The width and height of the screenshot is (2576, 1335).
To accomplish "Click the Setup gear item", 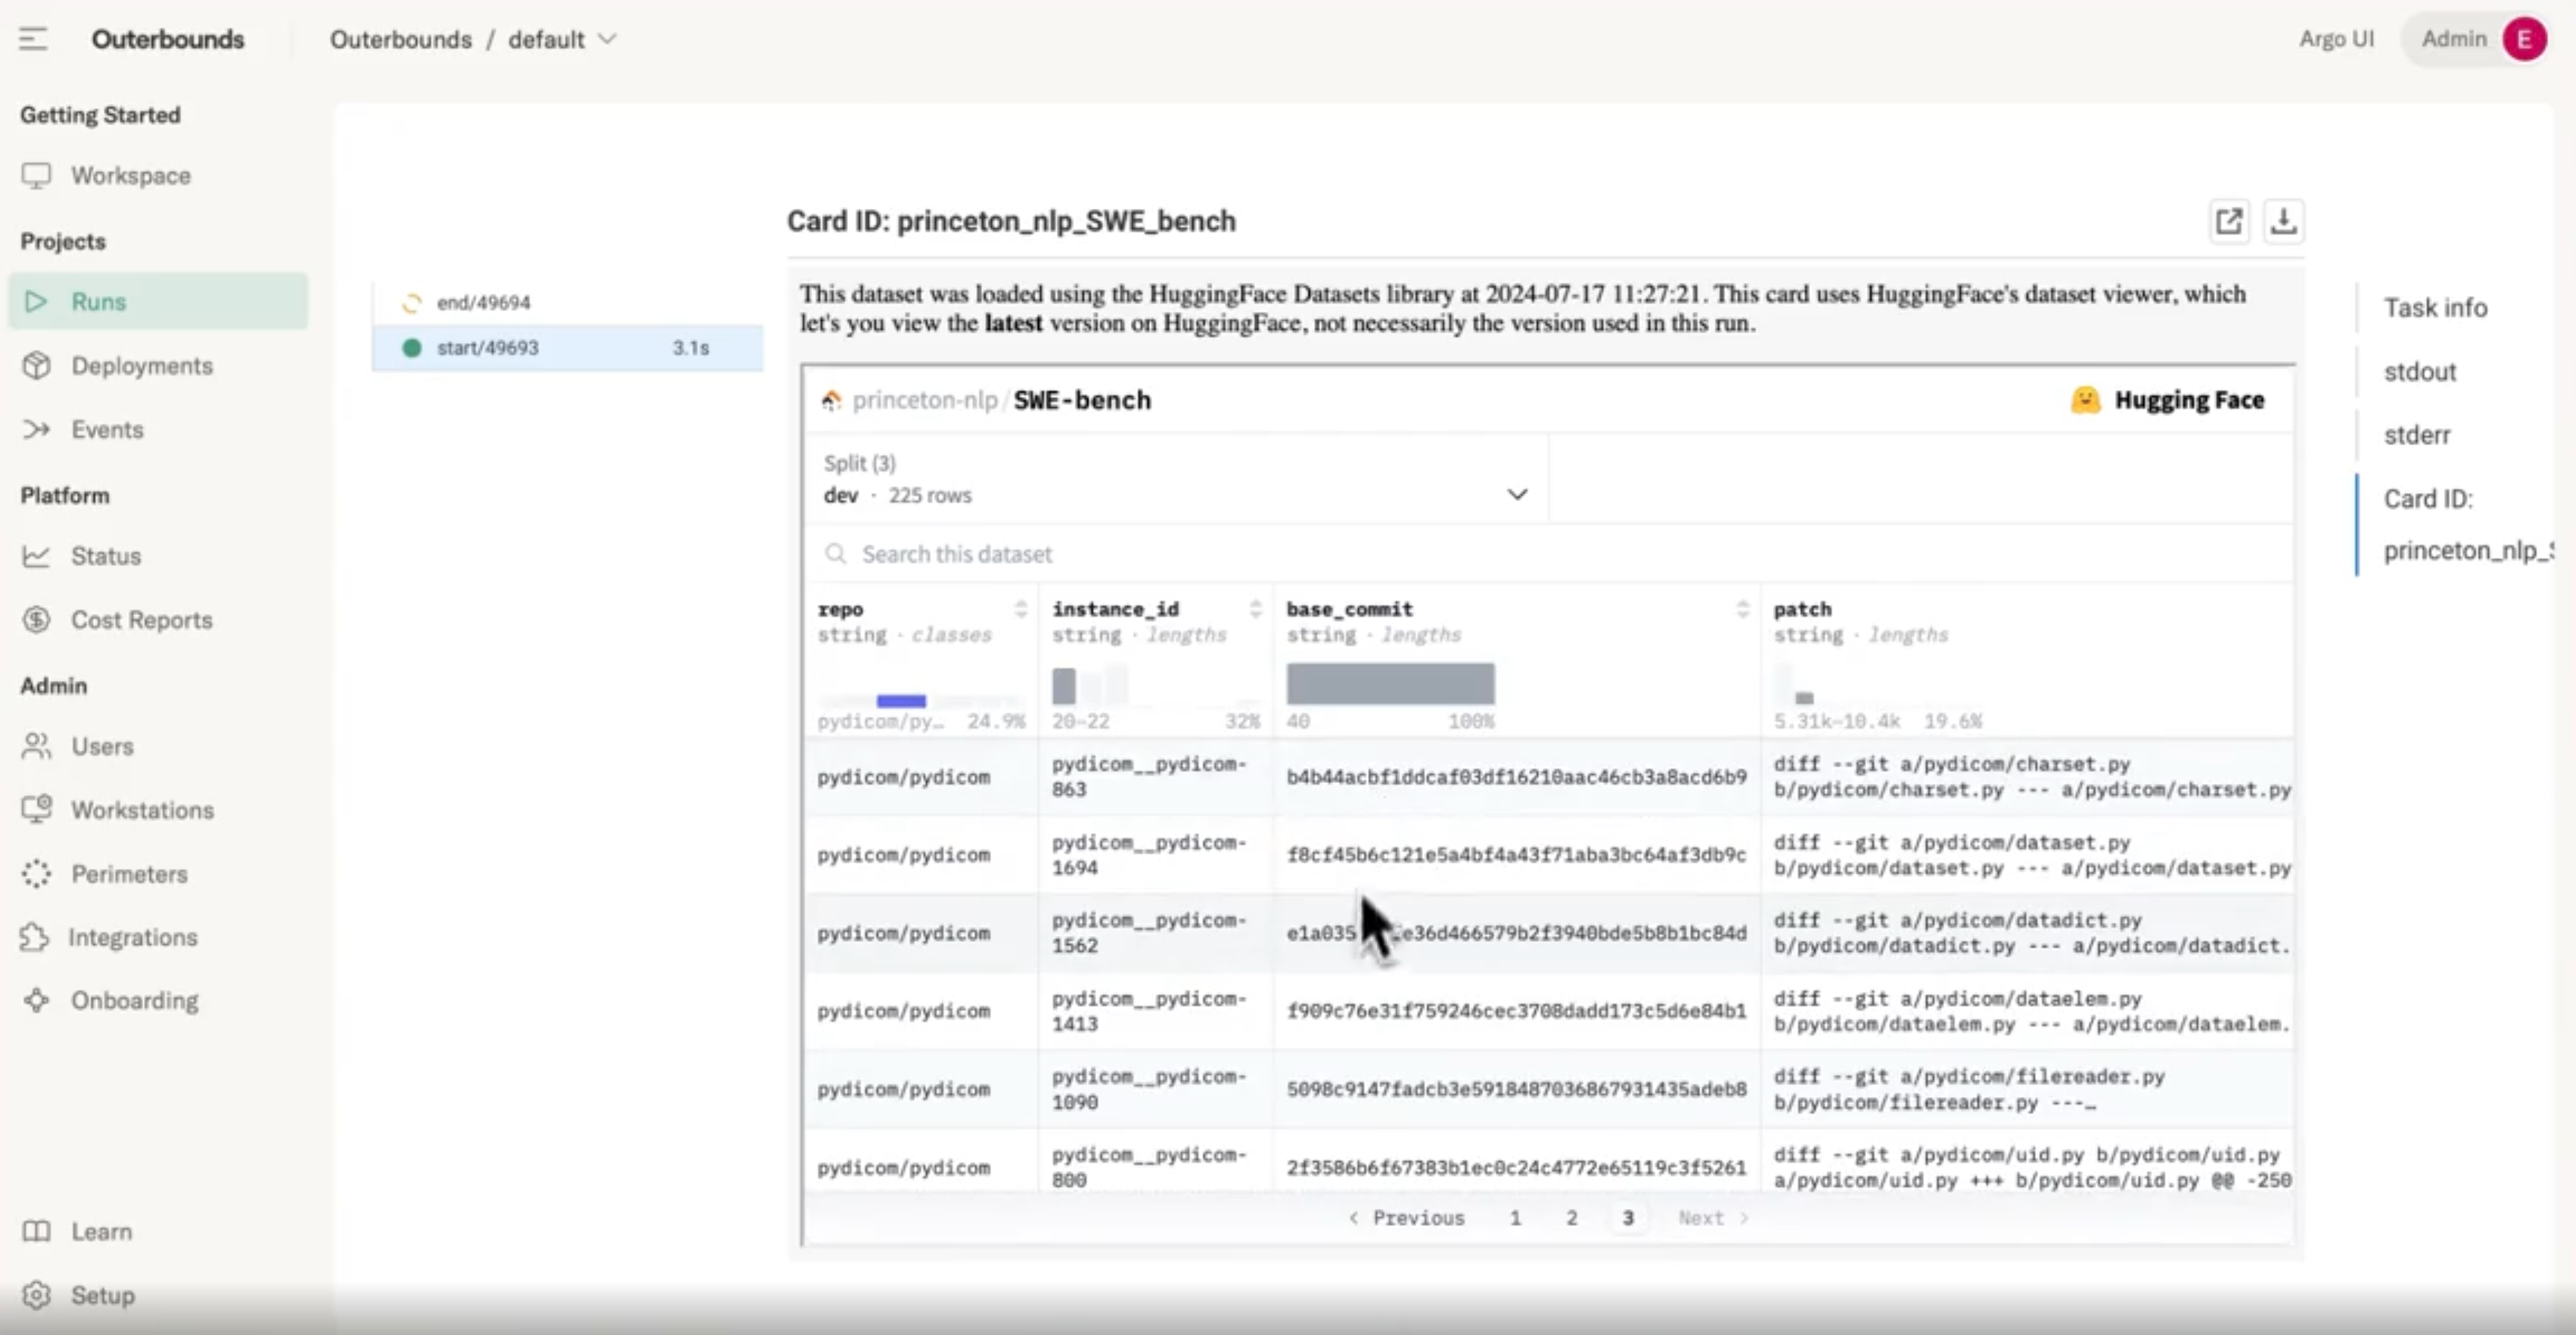I will tap(101, 1295).
